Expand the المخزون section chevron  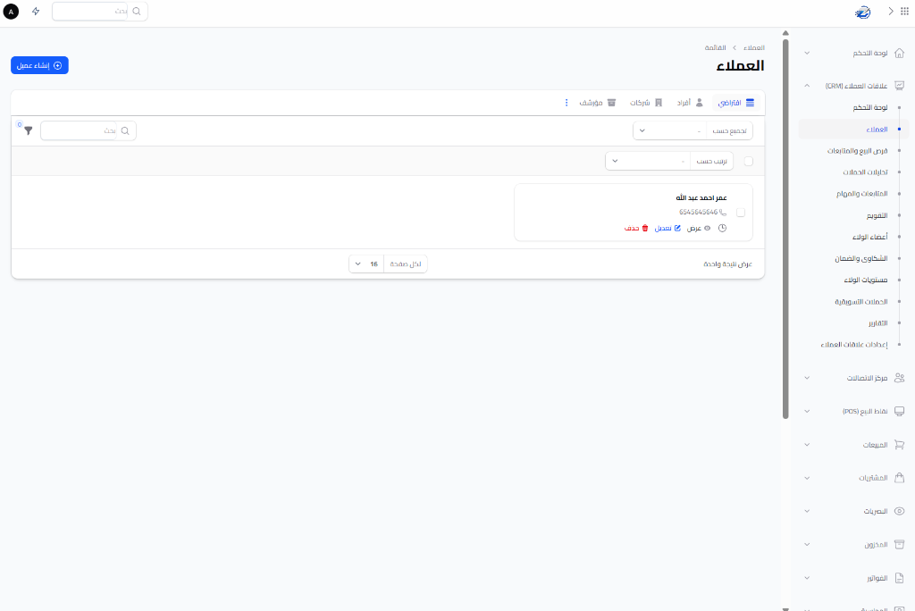807,545
